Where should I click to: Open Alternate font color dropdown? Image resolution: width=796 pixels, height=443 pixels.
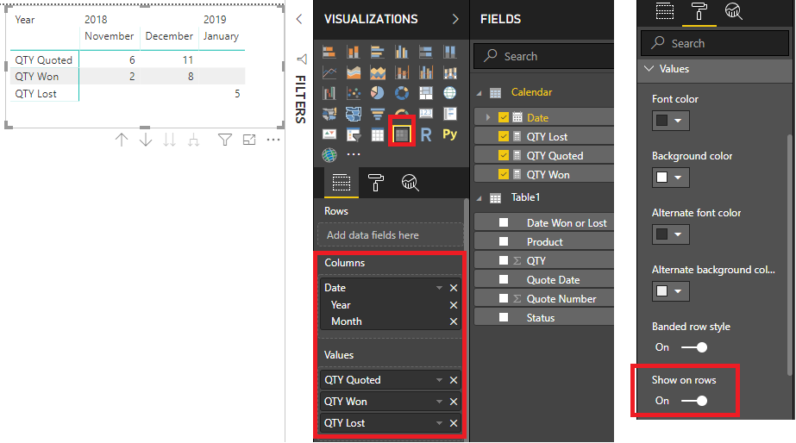[671, 234]
